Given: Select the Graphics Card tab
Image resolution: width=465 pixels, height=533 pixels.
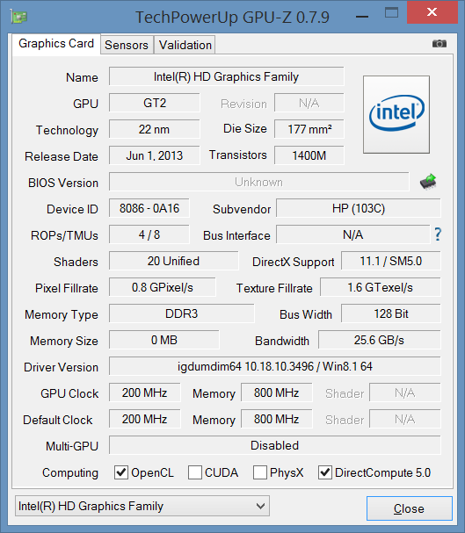Looking at the screenshot, I should coord(56,44).
